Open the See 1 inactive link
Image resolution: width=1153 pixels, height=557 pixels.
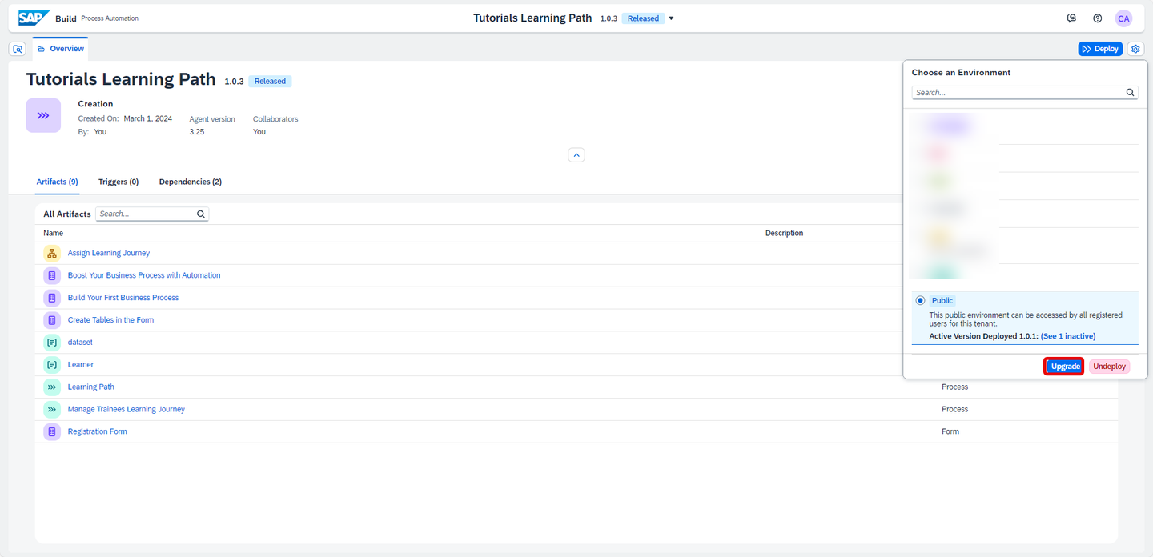coord(1068,336)
